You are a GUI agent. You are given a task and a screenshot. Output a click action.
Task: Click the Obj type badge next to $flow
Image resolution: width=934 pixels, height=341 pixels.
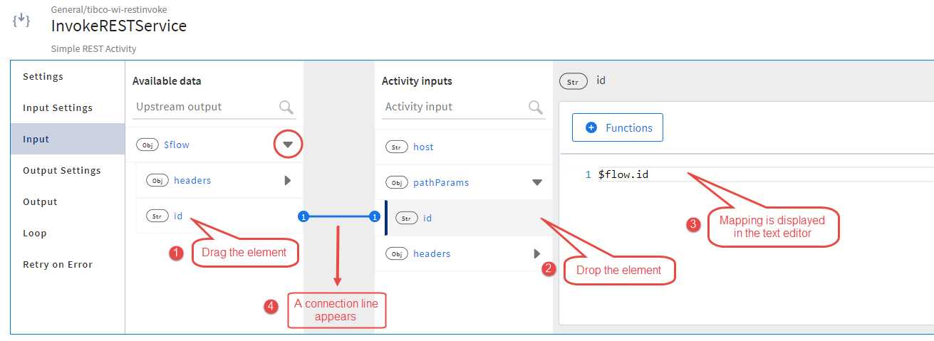pyautogui.click(x=147, y=145)
